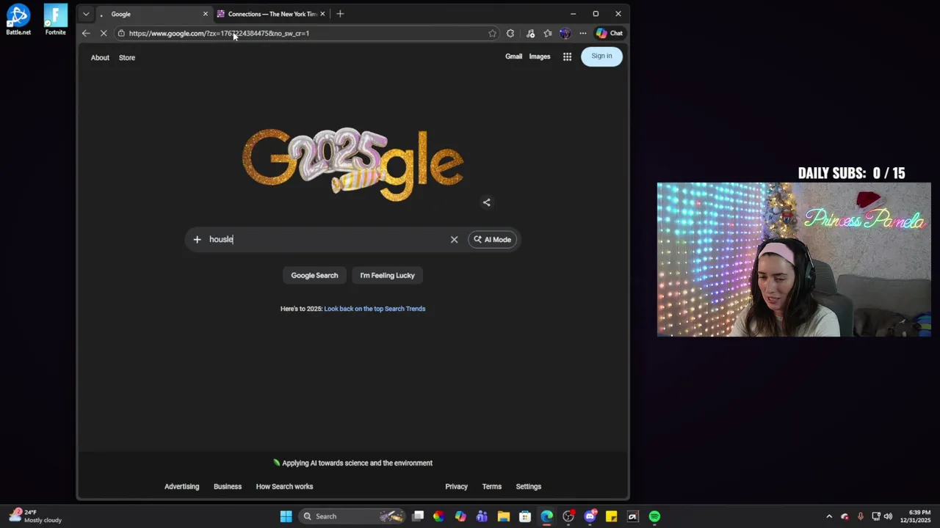Open the Battle.net desktop shortcut
Viewport: 940px width, 528px height.
(x=18, y=20)
